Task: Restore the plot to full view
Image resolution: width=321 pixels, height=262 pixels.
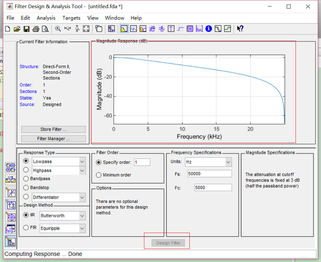Action: (86, 29)
